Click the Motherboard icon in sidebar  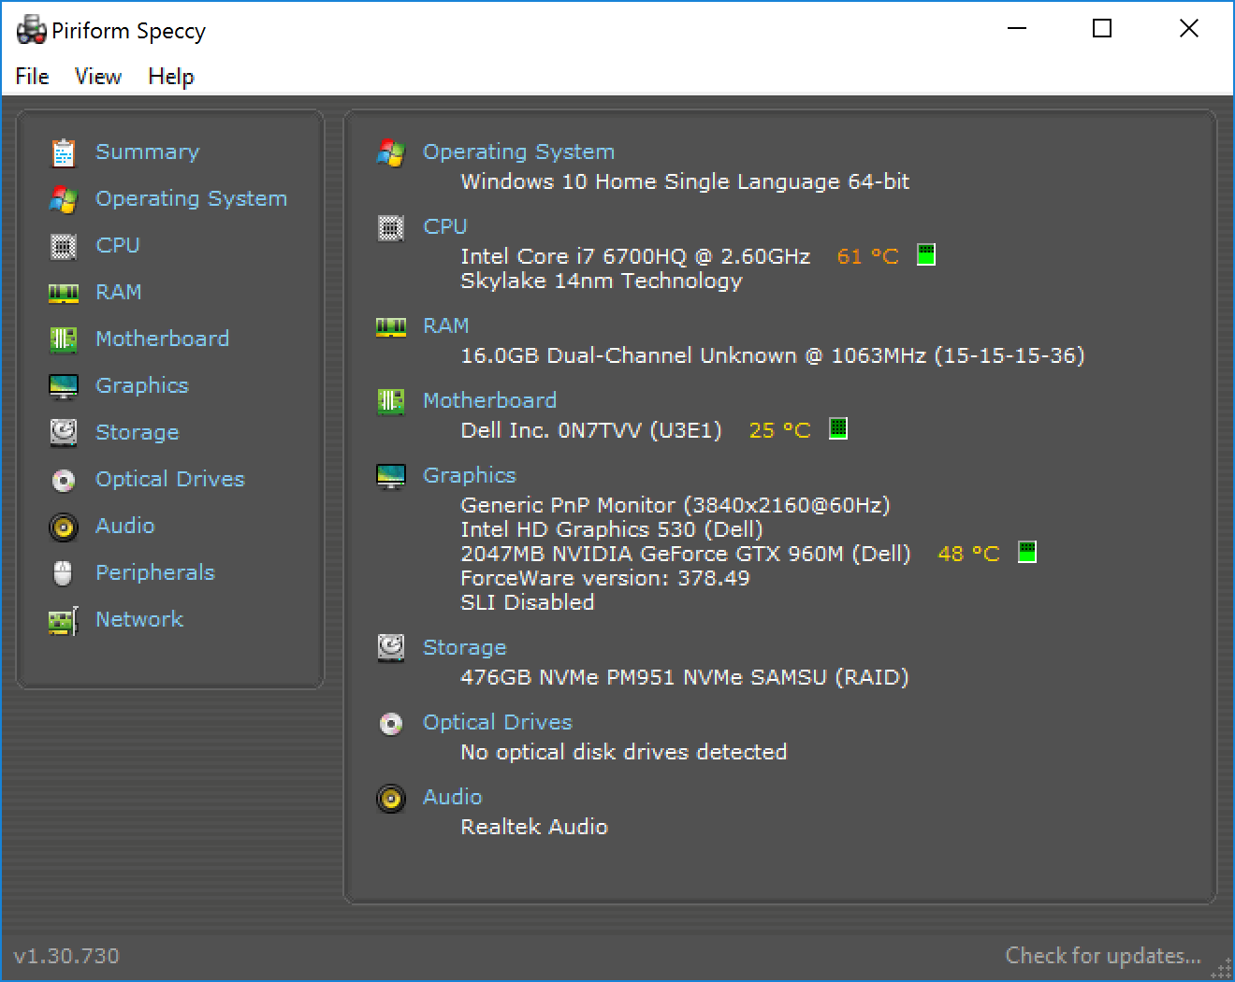click(63, 339)
